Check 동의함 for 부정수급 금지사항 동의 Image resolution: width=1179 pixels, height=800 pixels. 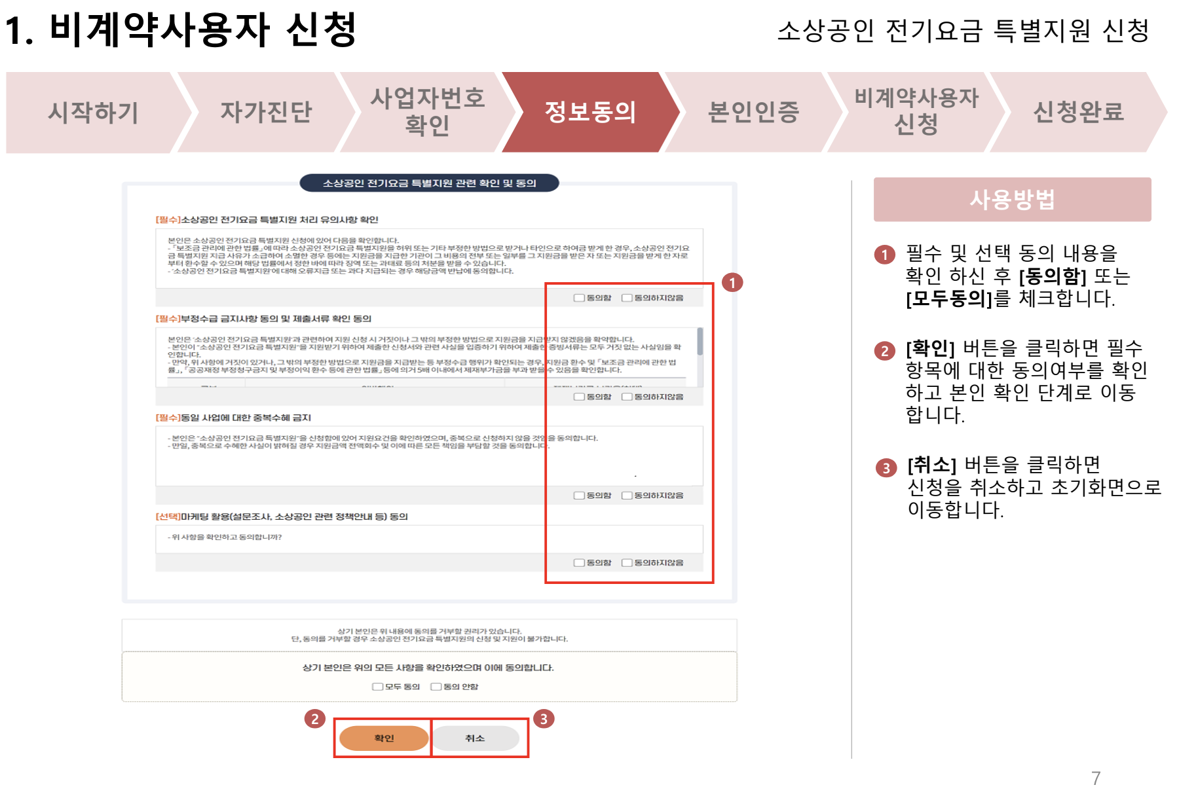(579, 396)
